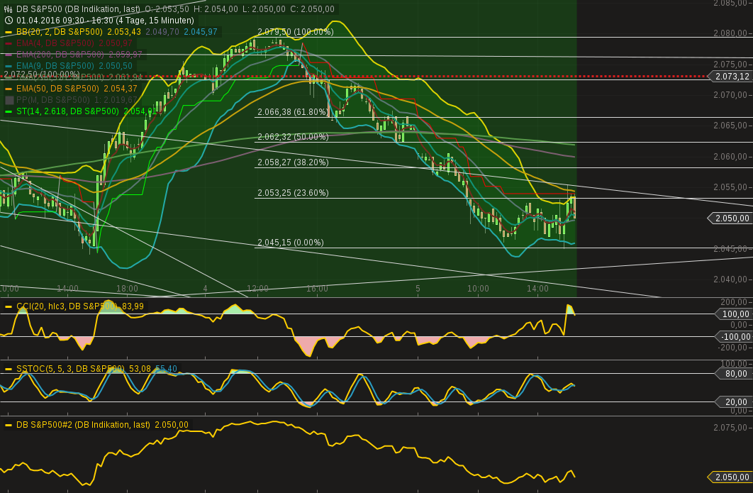Select the 2.066,38 (61.80%) Fibonacci label
The image size is (753, 493).
point(291,111)
